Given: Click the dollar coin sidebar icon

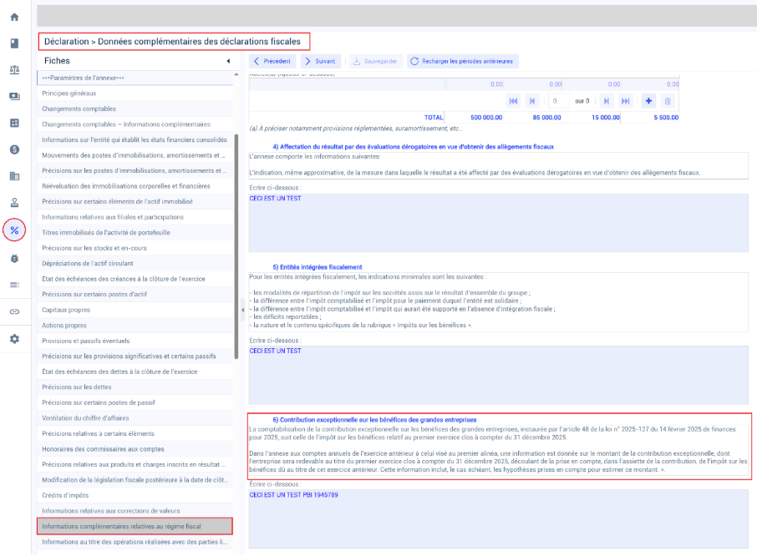Looking at the screenshot, I should (14, 149).
